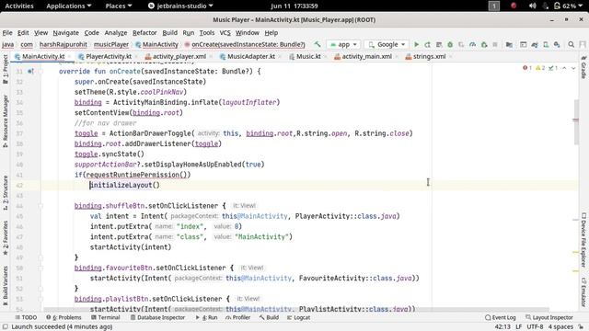The image size is (589, 331).
Task: Click the Run with Coverage icon
Action: (461, 44)
